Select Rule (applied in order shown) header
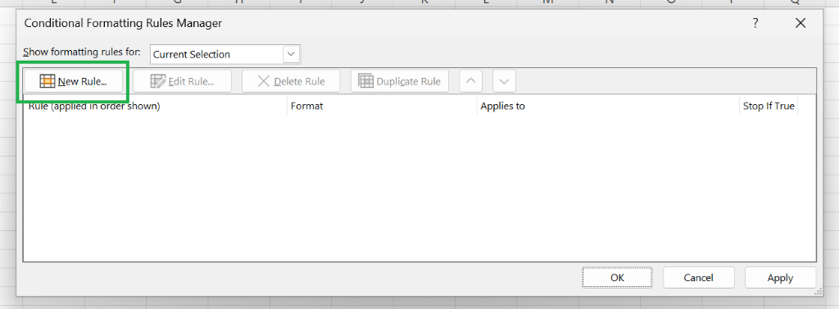Screen dimensions: 839x309 [155, 106]
